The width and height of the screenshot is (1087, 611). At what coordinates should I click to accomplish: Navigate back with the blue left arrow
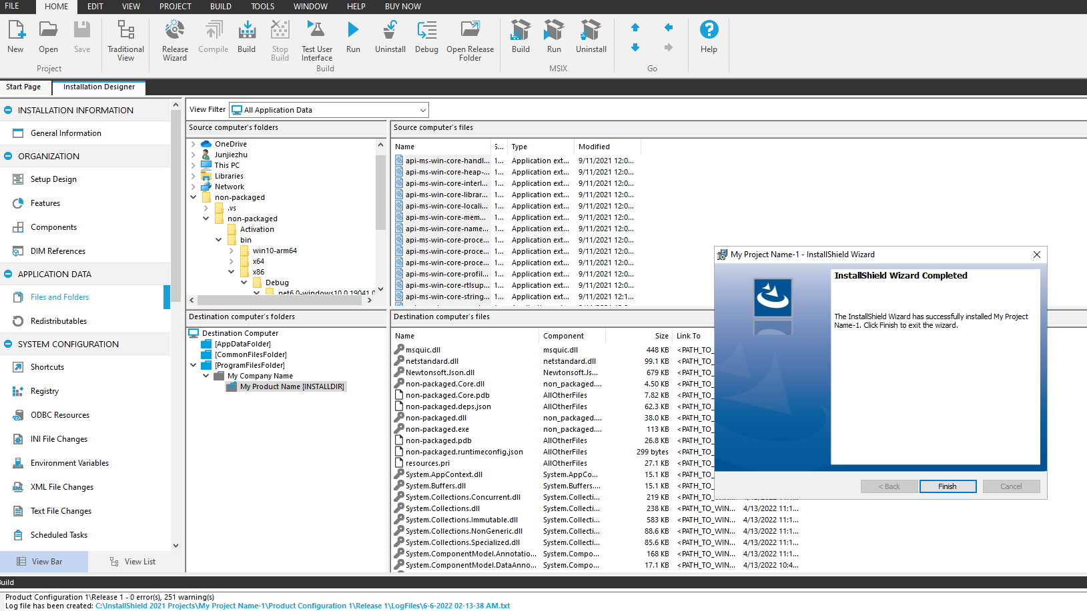click(x=669, y=27)
